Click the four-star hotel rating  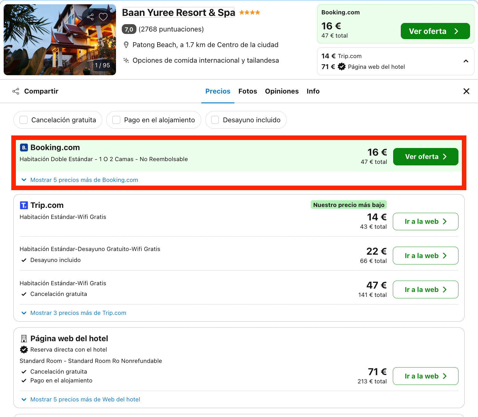point(250,13)
